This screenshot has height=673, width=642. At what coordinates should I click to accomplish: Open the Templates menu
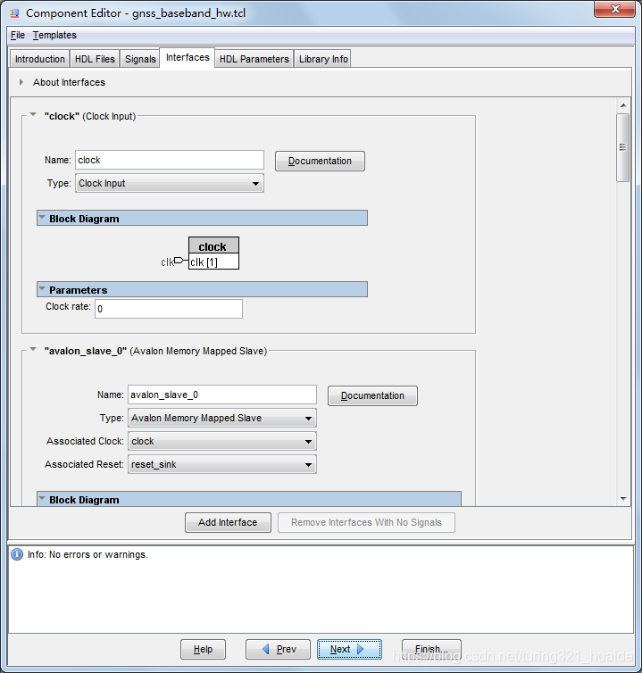[54, 35]
